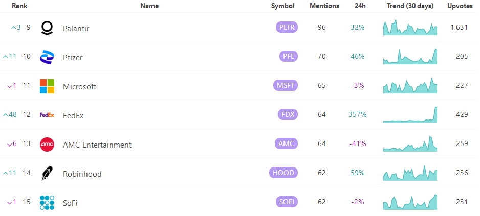Viewport: 480px width, 216px height.
Task: Click the FedEx logo icon
Action: 47,115
